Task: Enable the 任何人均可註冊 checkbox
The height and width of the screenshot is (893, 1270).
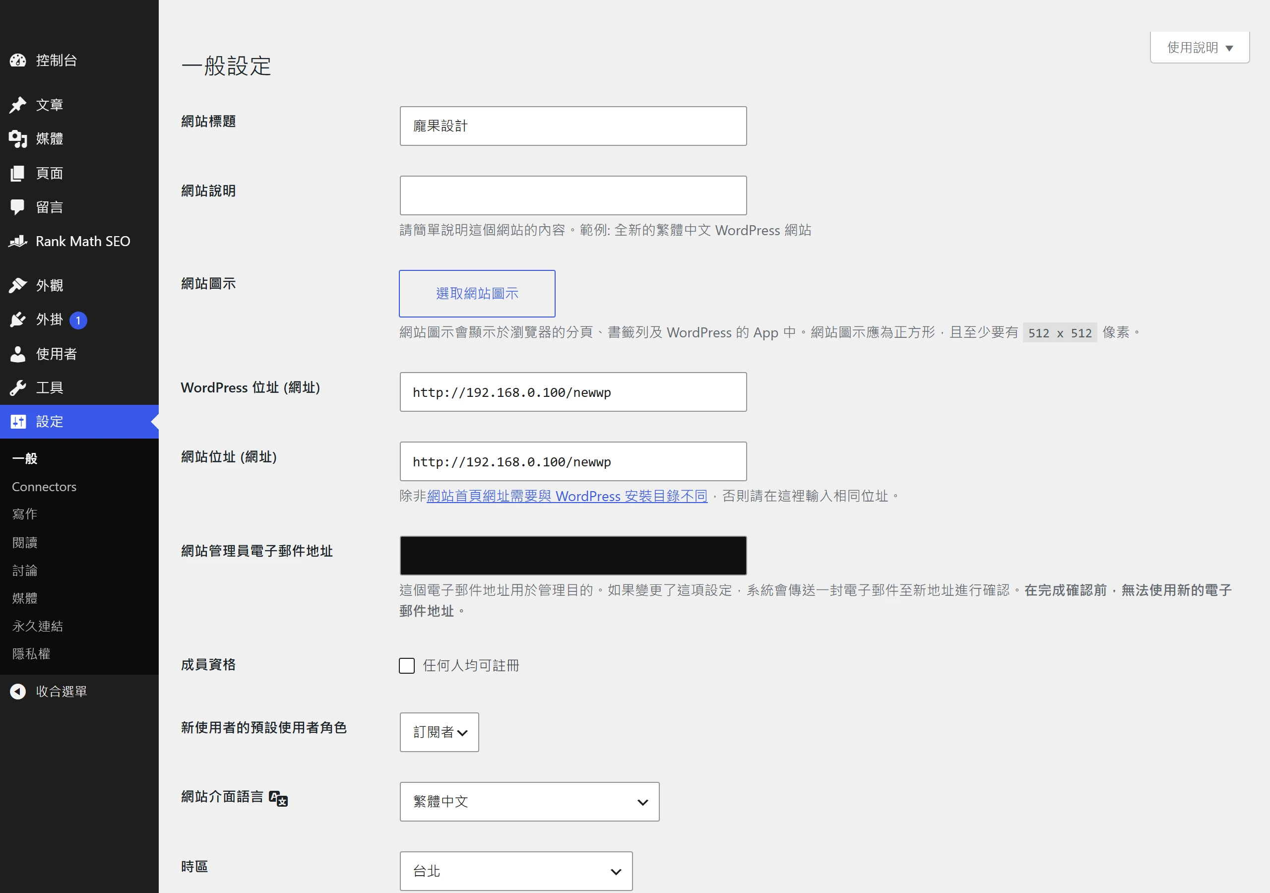Action: (407, 666)
